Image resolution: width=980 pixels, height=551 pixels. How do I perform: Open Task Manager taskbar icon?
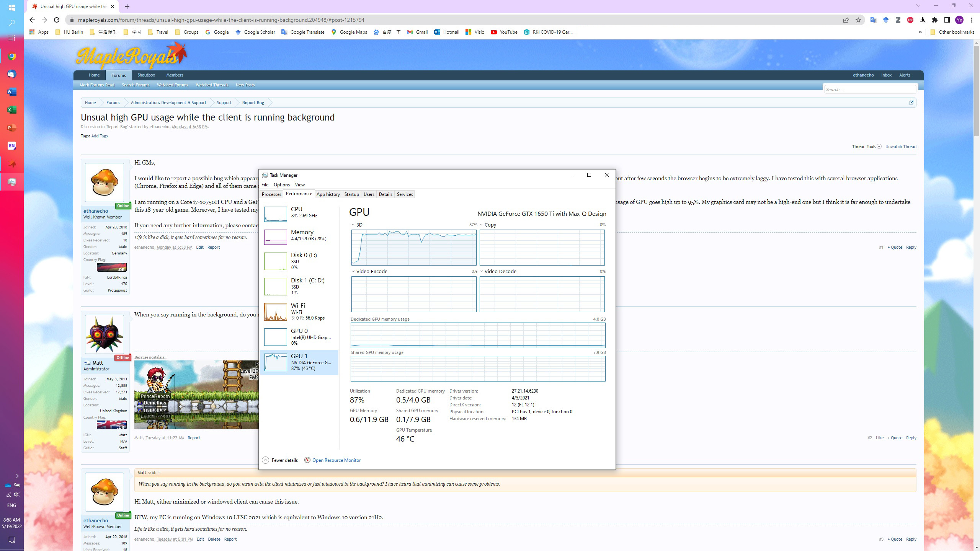click(x=11, y=182)
